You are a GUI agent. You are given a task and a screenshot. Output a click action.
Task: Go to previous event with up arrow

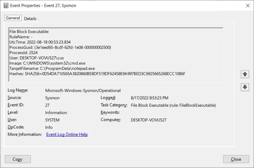[x=245, y=74]
